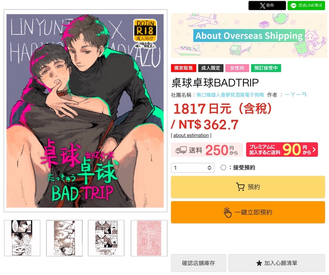Open the about estimation link

click(191, 135)
